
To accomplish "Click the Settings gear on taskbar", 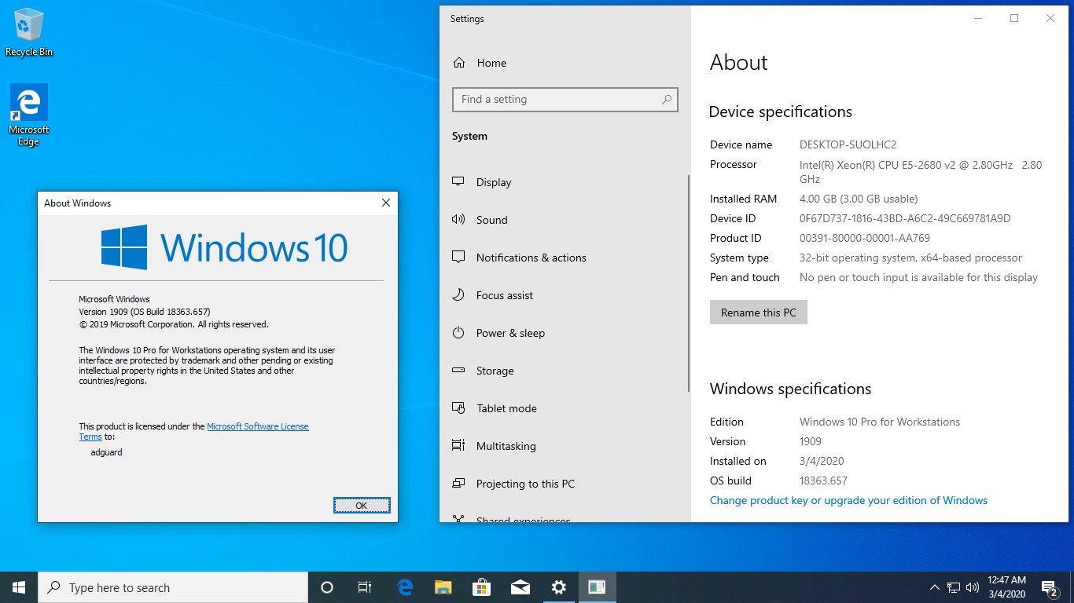I will click(558, 587).
